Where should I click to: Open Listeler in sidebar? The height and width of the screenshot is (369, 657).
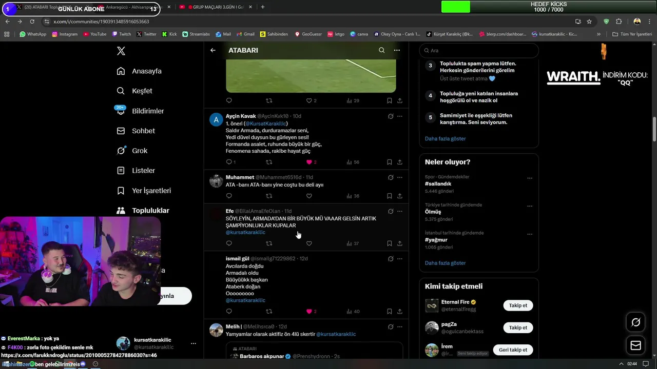(136, 171)
